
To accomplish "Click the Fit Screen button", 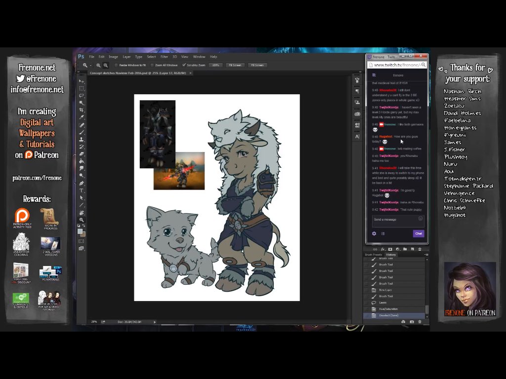I will 235,65.
